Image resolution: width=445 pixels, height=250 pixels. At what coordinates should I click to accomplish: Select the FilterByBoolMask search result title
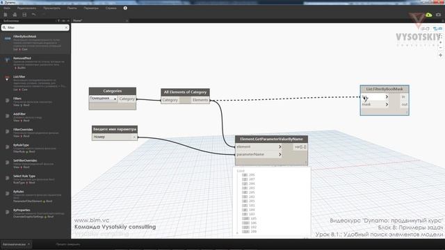(x=25, y=37)
